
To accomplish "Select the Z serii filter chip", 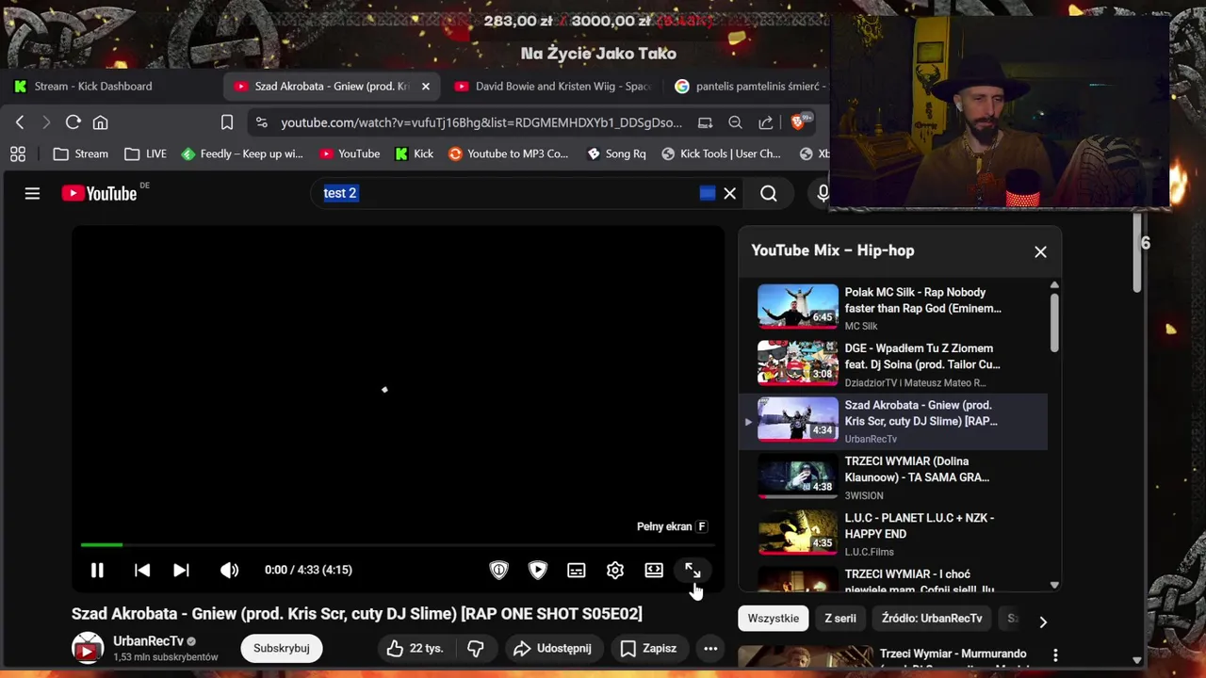I will tap(840, 619).
